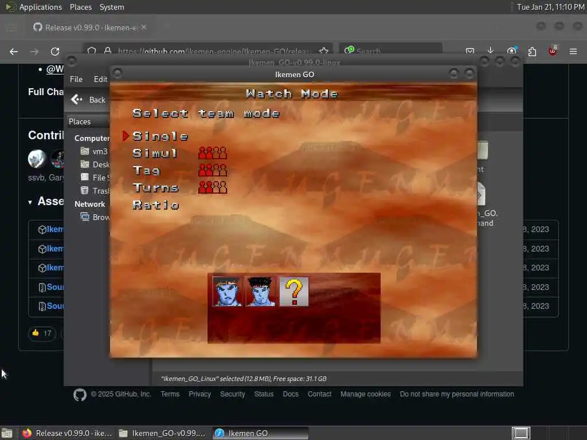Bookmark this page with the star icon
This screenshot has width=587, height=440.
(324, 50)
